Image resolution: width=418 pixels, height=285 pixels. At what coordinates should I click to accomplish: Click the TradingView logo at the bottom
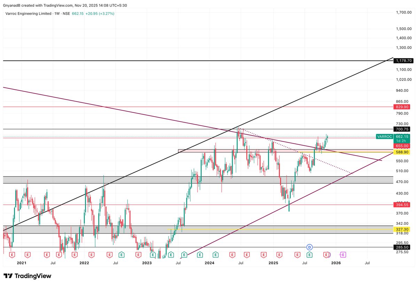28,276
